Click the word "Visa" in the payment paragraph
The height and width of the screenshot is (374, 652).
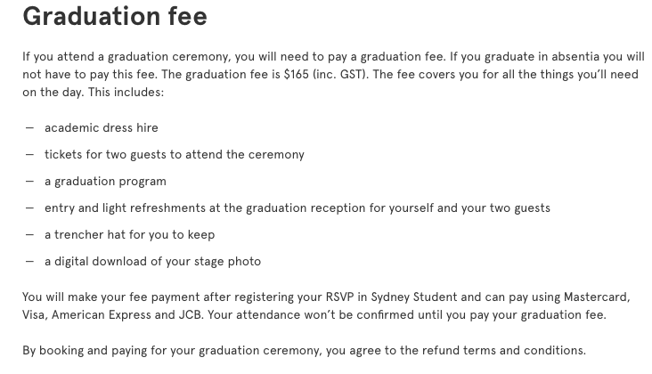pyautogui.click(x=35, y=314)
